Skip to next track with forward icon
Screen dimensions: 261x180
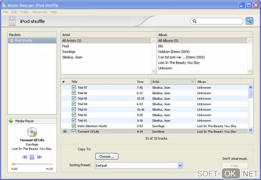click(x=39, y=157)
